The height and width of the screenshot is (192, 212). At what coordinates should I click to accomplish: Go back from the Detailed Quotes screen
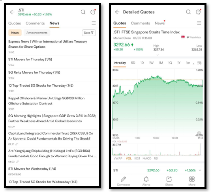pos(117,12)
